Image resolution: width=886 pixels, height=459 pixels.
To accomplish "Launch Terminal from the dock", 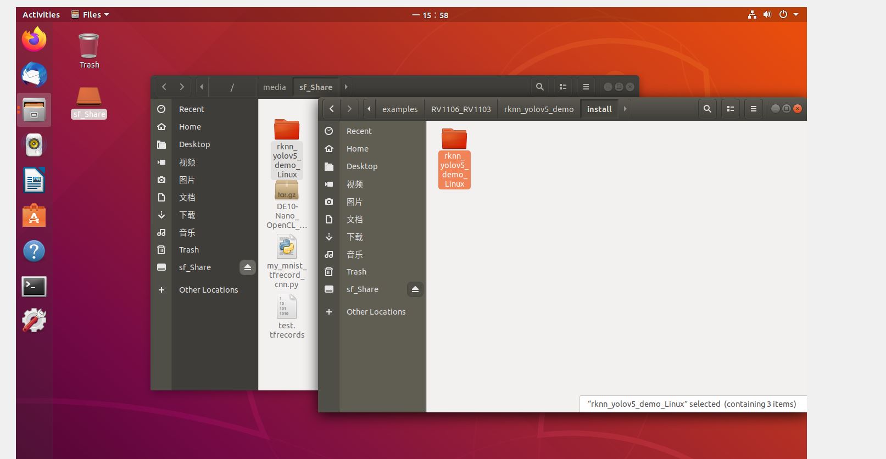I will [34, 286].
